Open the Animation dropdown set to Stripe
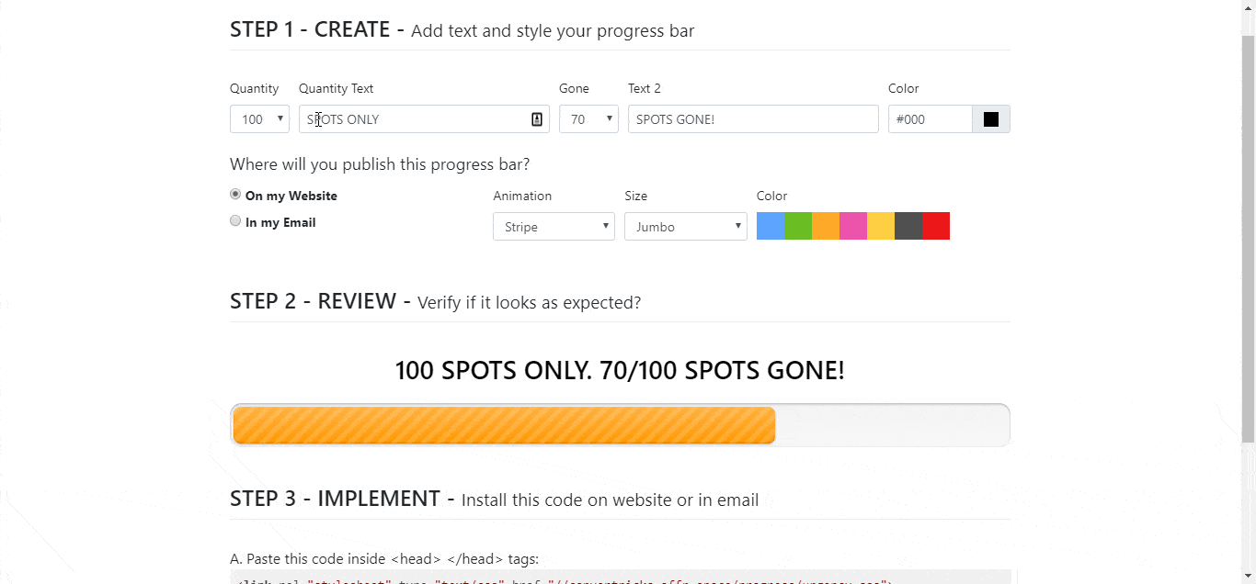 pyautogui.click(x=554, y=227)
